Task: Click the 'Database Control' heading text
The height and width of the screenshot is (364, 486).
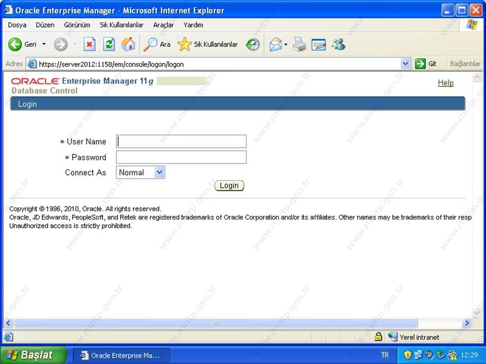Action: pyautogui.click(x=45, y=90)
